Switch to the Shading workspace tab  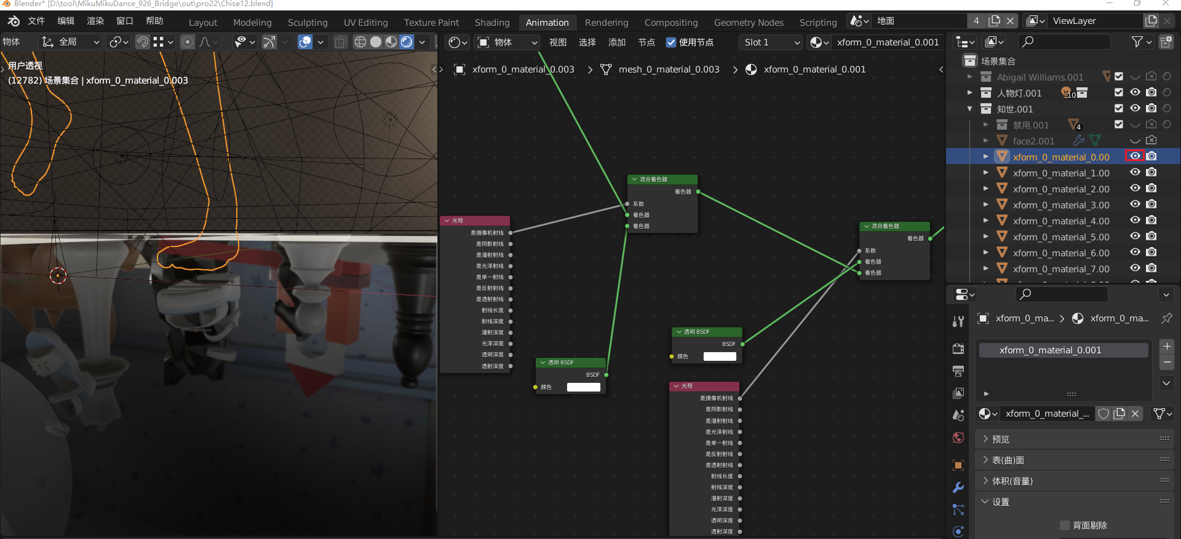(492, 22)
